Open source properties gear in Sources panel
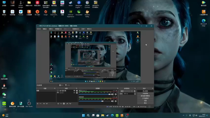The image size is (210, 118). click(x=64, y=104)
